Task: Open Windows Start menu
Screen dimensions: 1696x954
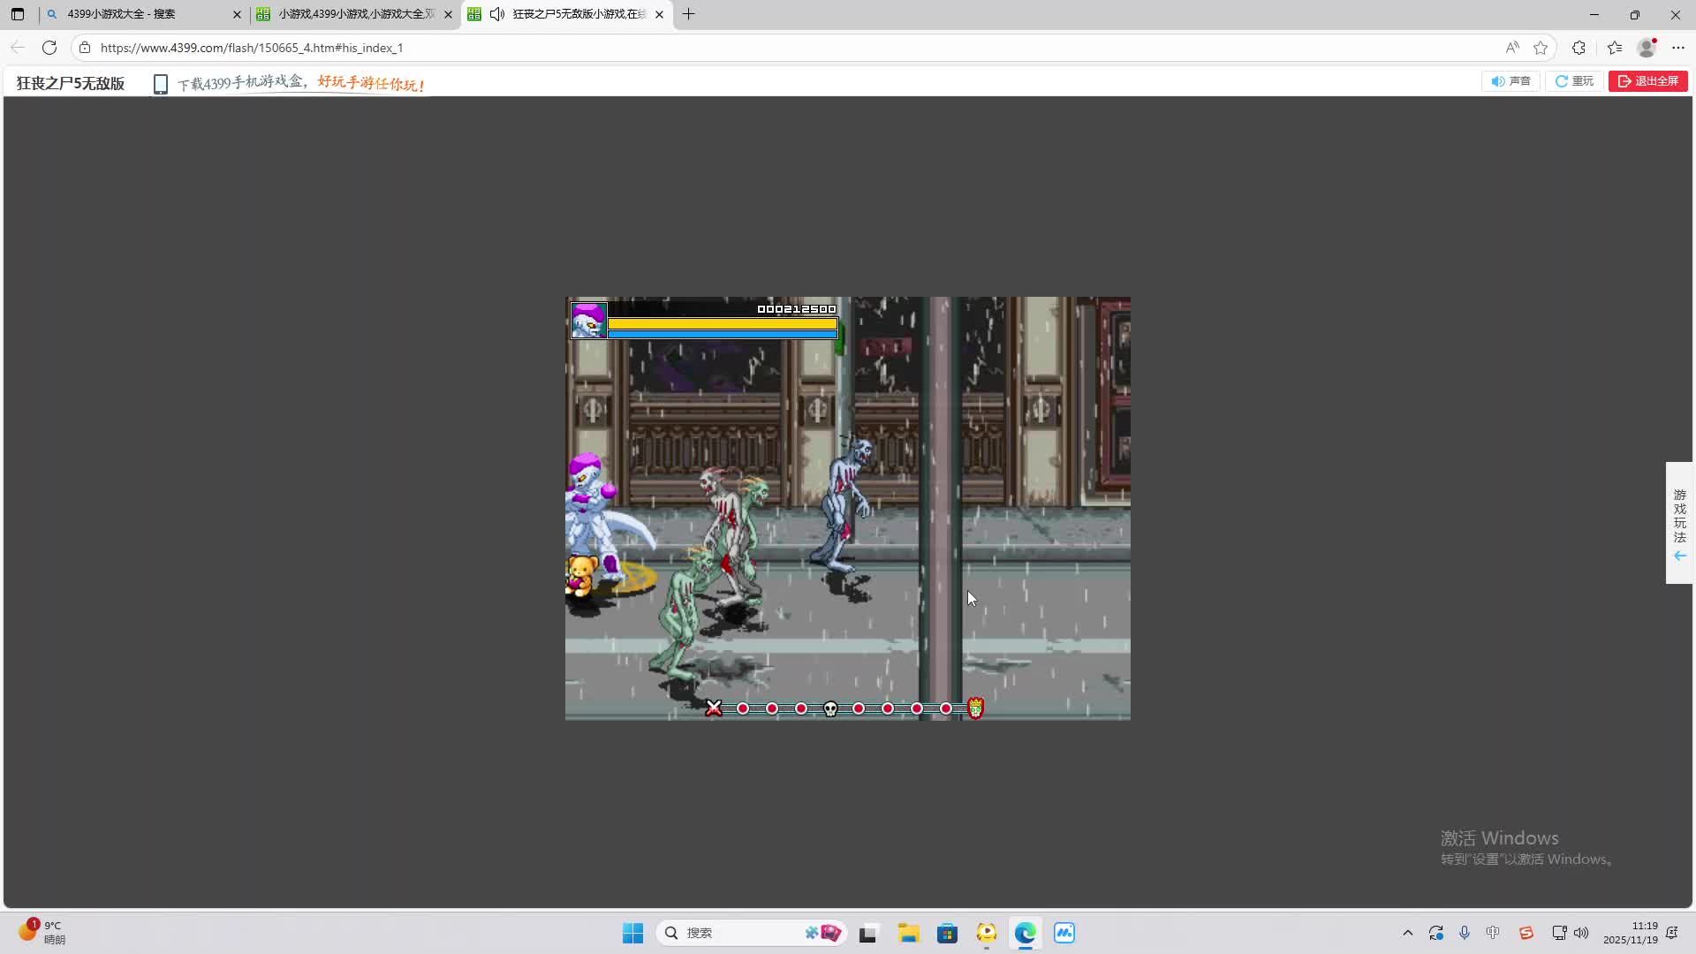Action: pyautogui.click(x=632, y=933)
